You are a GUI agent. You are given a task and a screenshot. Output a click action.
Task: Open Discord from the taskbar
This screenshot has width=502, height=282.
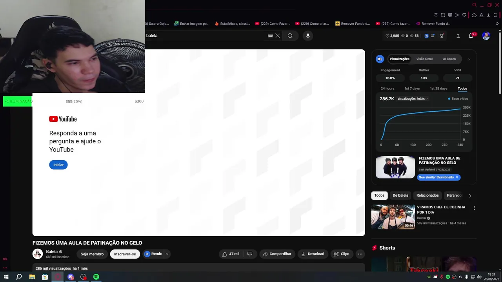pyautogui.click(x=71, y=277)
